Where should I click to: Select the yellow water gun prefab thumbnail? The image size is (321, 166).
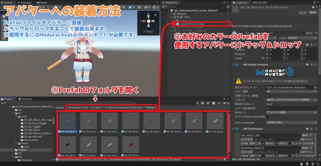click(x=131, y=121)
